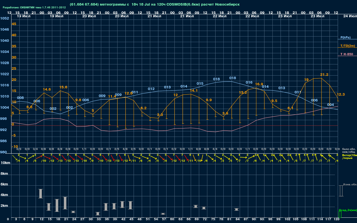Click 980 on the pressure axis
The image size is (357, 223).
click(3, 152)
